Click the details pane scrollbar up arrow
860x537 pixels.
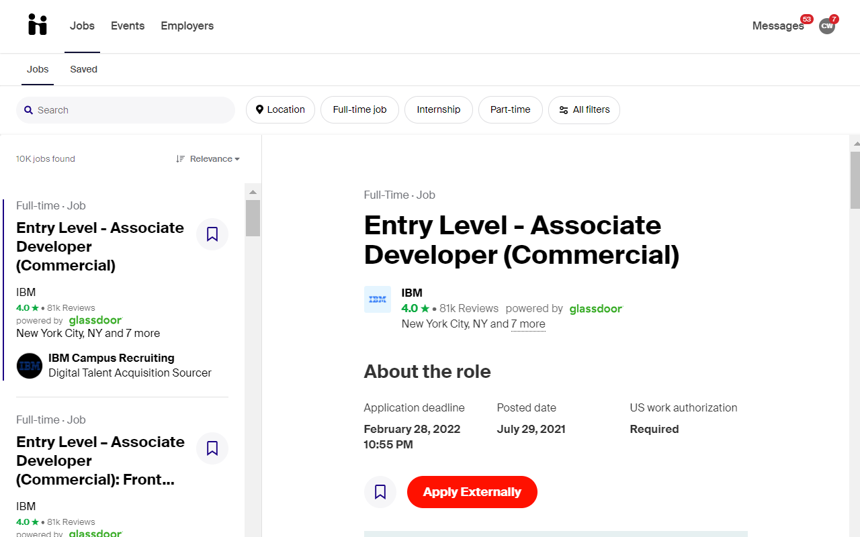pos(855,143)
